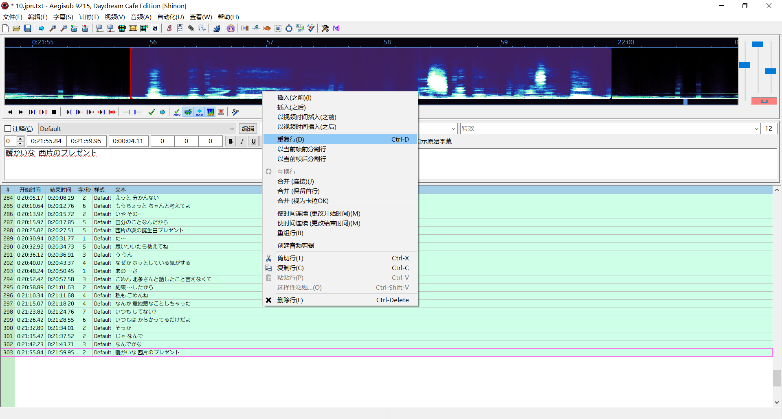Image resolution: width=782 pixels, height=419 pixels.
Task: Toggle underline formatting button U
Action: [253, 141]
